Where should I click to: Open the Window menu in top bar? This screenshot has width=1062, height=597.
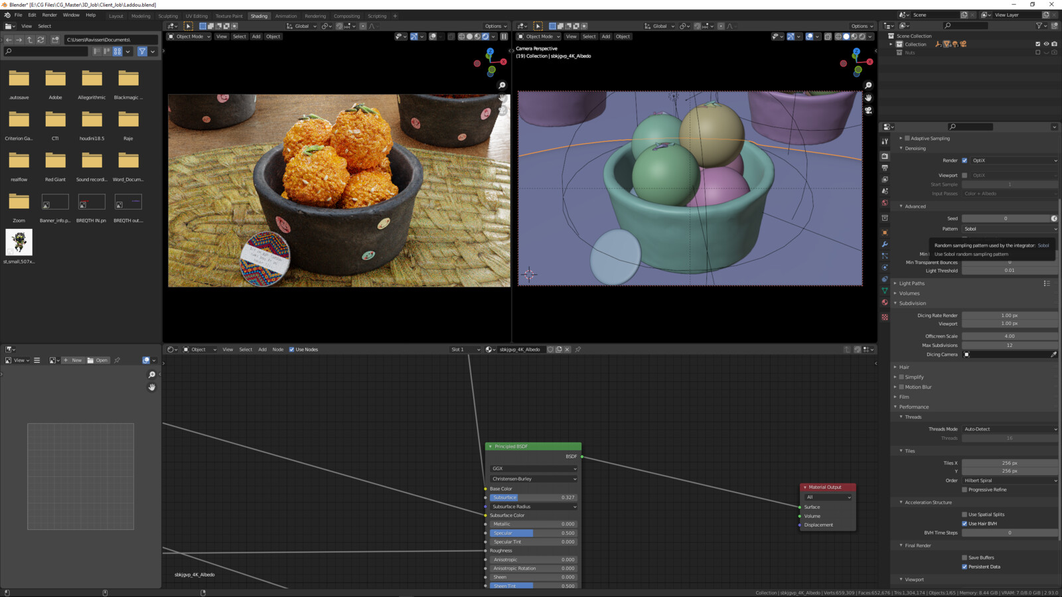point(71,15)
